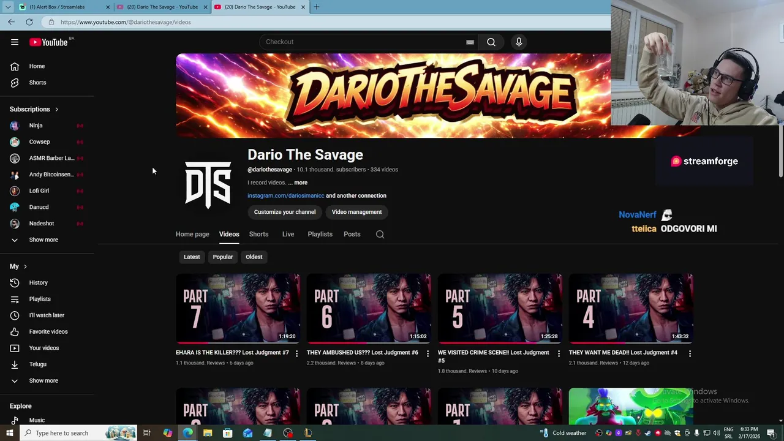Viewport: 784px width, 441px height.
Task: Open the taskbar clock and date
Action: point(748,433)
